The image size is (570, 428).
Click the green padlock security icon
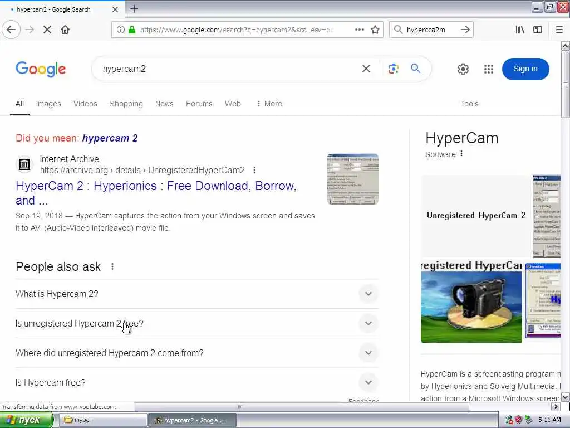pyautogui.click(x=132, y=30)
